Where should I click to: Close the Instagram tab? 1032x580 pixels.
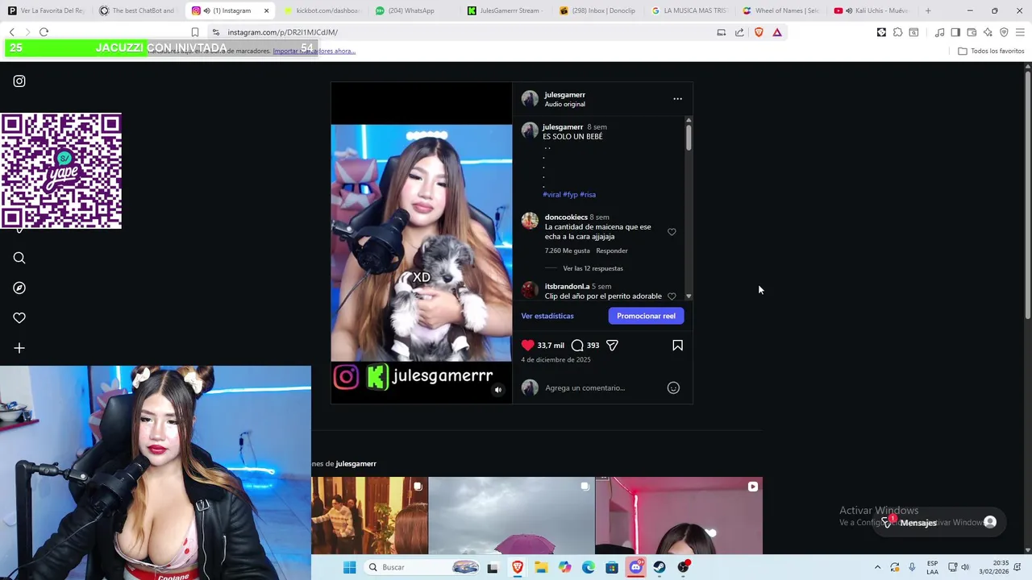click(266, 10)
